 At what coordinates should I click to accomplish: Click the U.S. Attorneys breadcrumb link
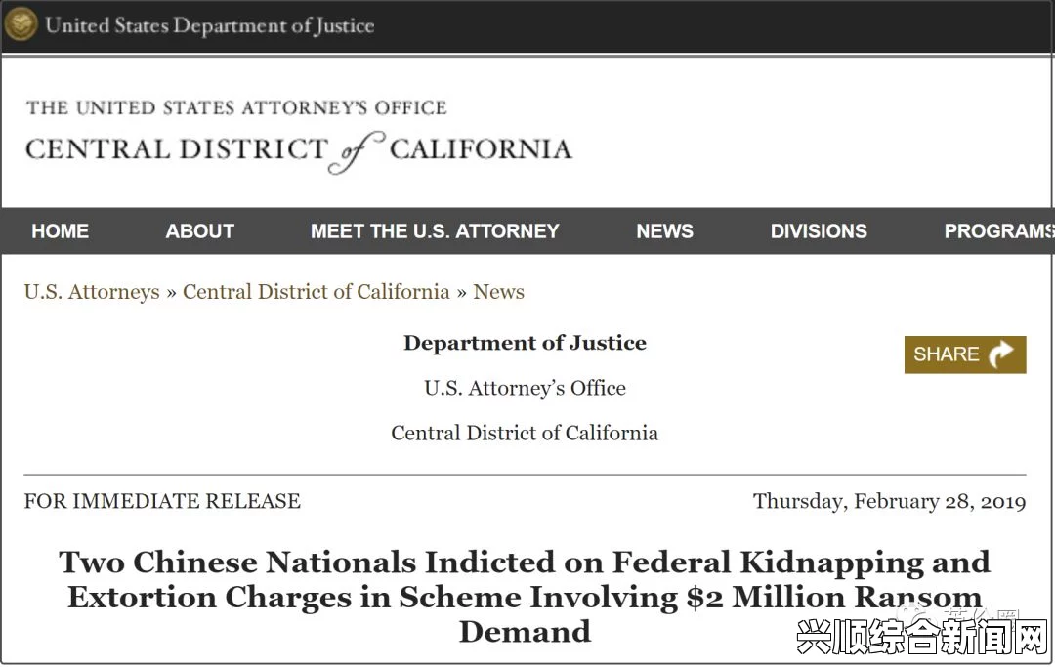pyautogui.click(x=92, y=292)
